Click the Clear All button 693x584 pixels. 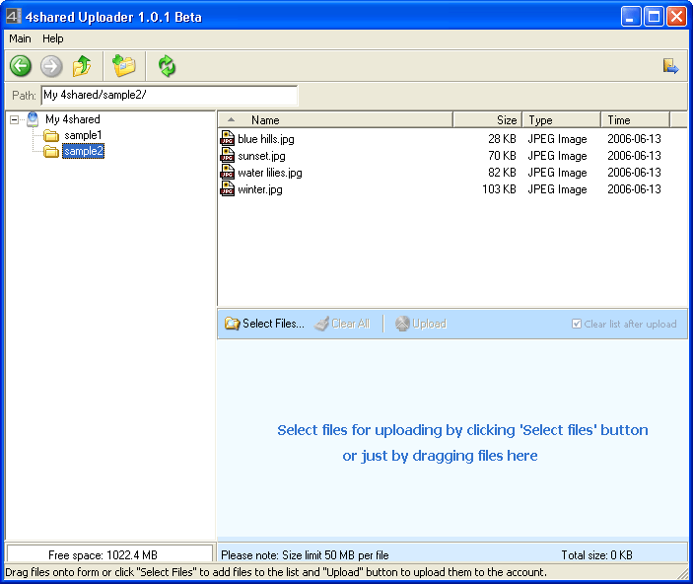(x=342, y=324)
